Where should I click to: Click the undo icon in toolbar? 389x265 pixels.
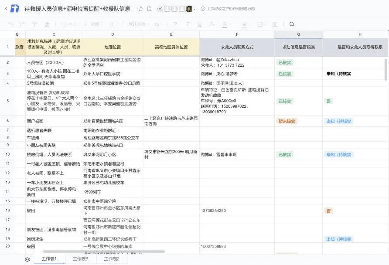tap(10, 24)
